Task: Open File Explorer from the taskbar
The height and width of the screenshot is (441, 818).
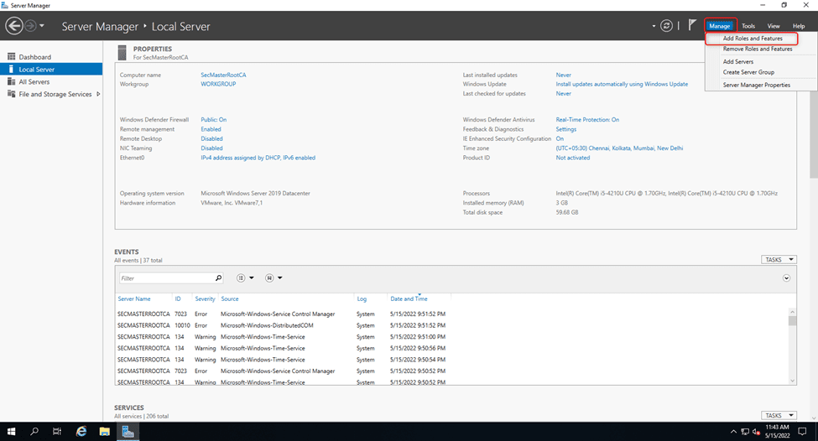Action: [x=104, y=432]
